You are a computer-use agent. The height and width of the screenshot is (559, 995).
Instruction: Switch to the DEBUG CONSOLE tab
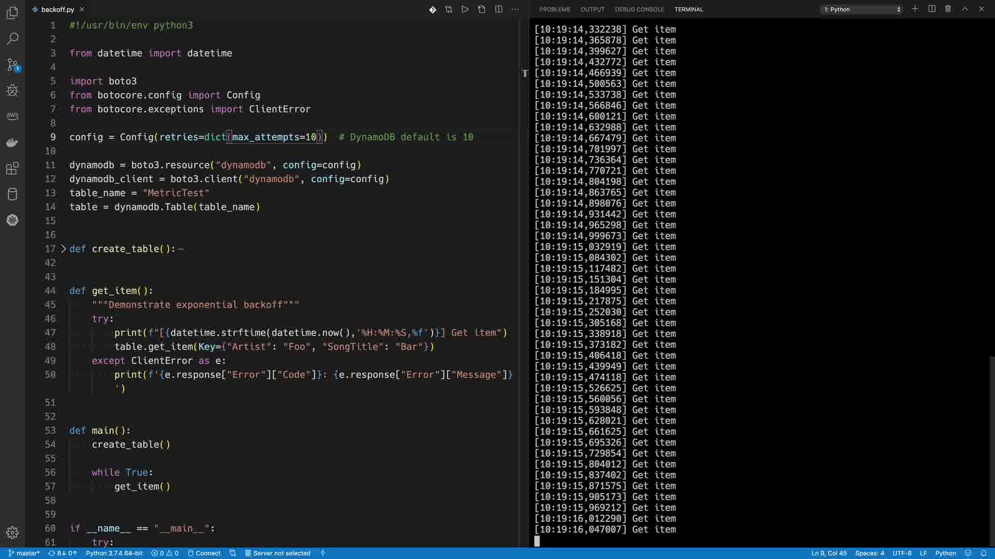639,9
